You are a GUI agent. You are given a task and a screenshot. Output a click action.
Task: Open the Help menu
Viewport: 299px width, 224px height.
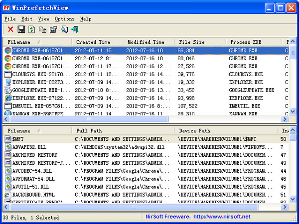85,19
